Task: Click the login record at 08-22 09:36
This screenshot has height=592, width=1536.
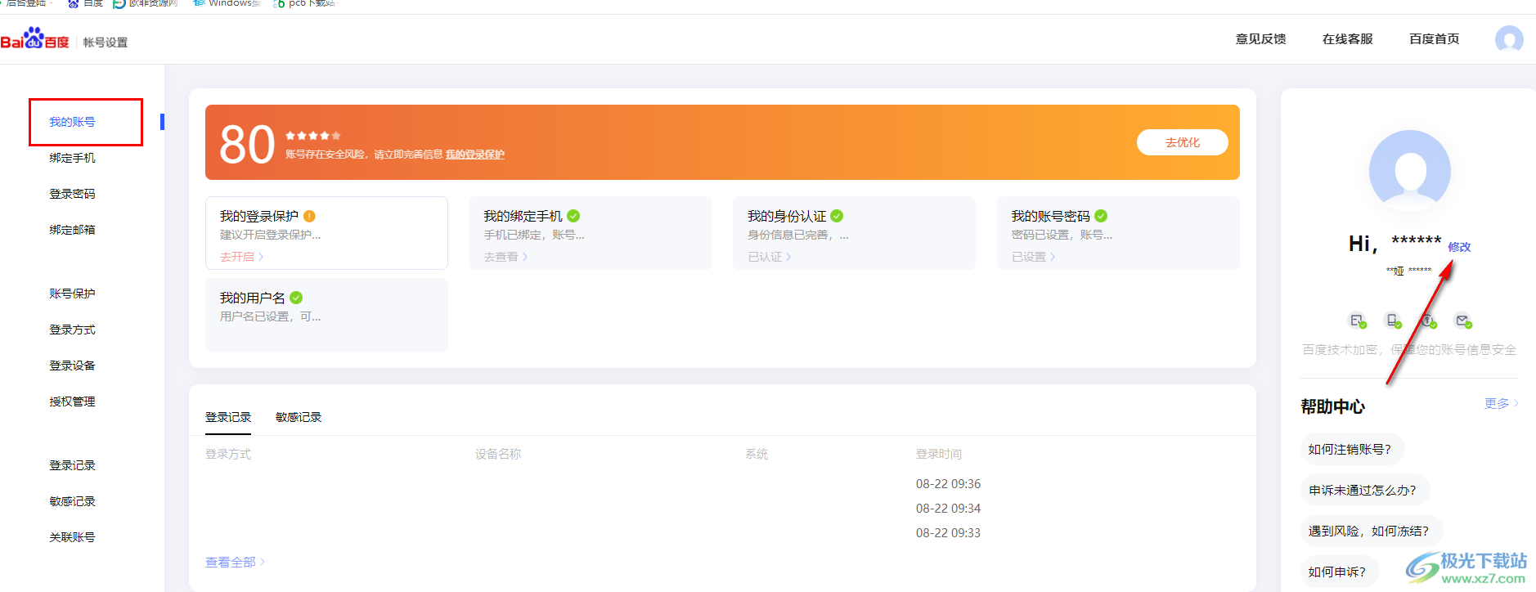Action: click(x=948, y=484)
